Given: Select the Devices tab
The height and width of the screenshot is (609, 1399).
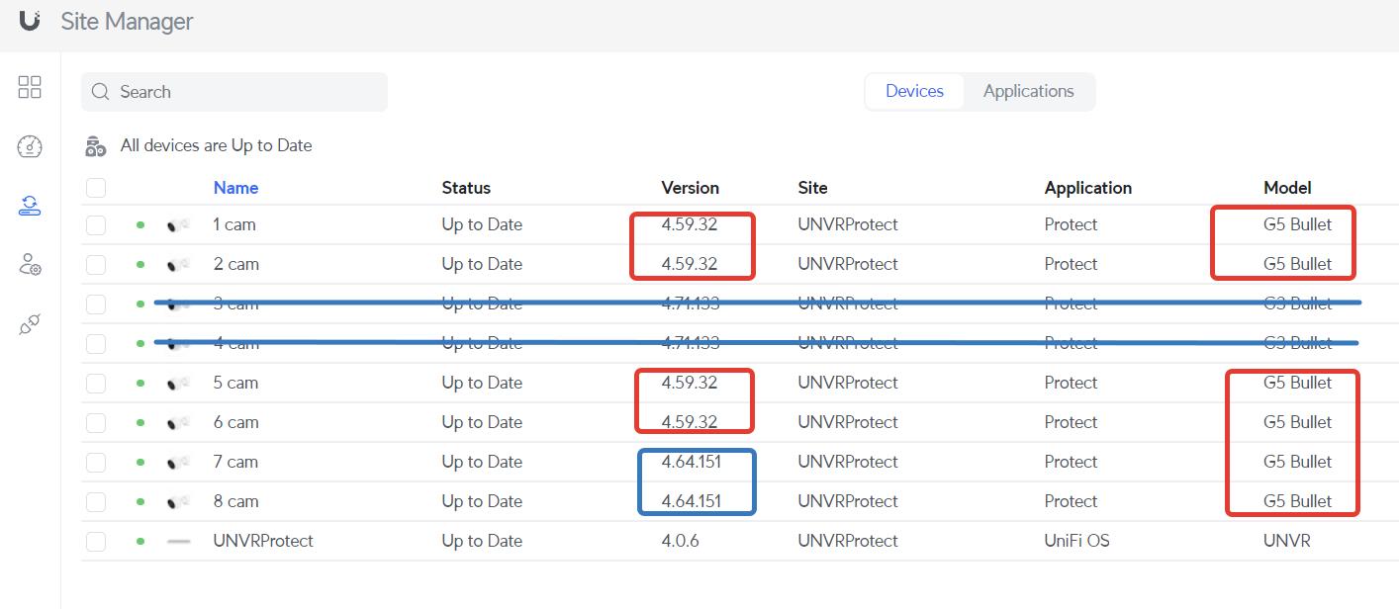Looking at the screenshot, I should point(914,91).
